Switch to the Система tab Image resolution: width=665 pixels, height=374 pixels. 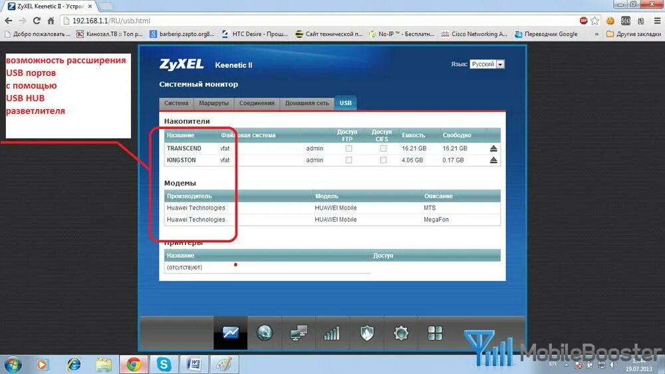pos(176,103)
